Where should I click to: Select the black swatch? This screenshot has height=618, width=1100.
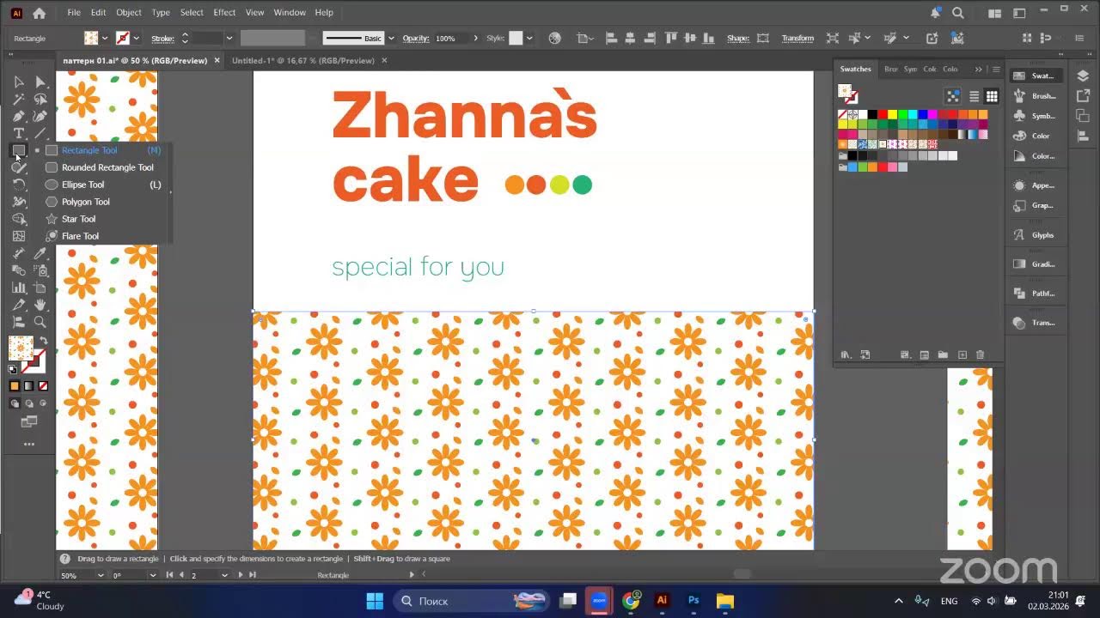872,114
